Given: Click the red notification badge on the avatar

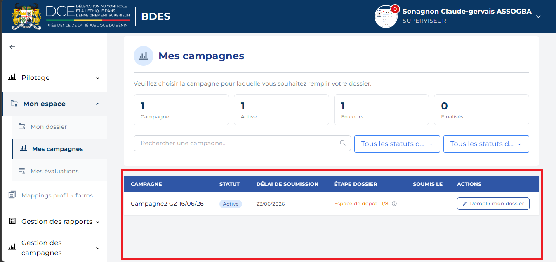Looking at the screenshot, I should click(x=395, y=9).
